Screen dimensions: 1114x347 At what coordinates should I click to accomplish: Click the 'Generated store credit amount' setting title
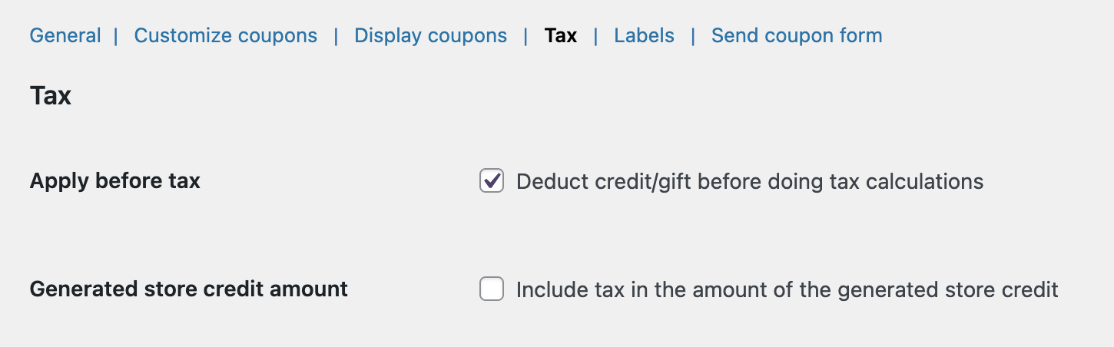(188, 289)
